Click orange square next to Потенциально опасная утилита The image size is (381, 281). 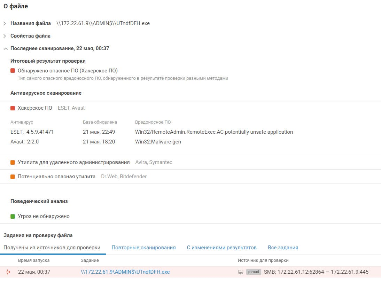[13, 177]
